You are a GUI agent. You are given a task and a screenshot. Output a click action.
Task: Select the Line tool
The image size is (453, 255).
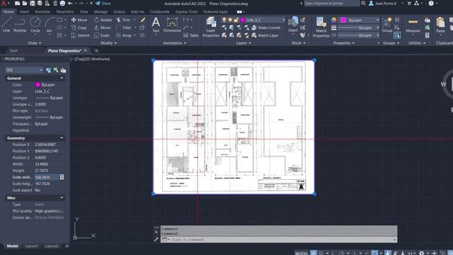6,24
